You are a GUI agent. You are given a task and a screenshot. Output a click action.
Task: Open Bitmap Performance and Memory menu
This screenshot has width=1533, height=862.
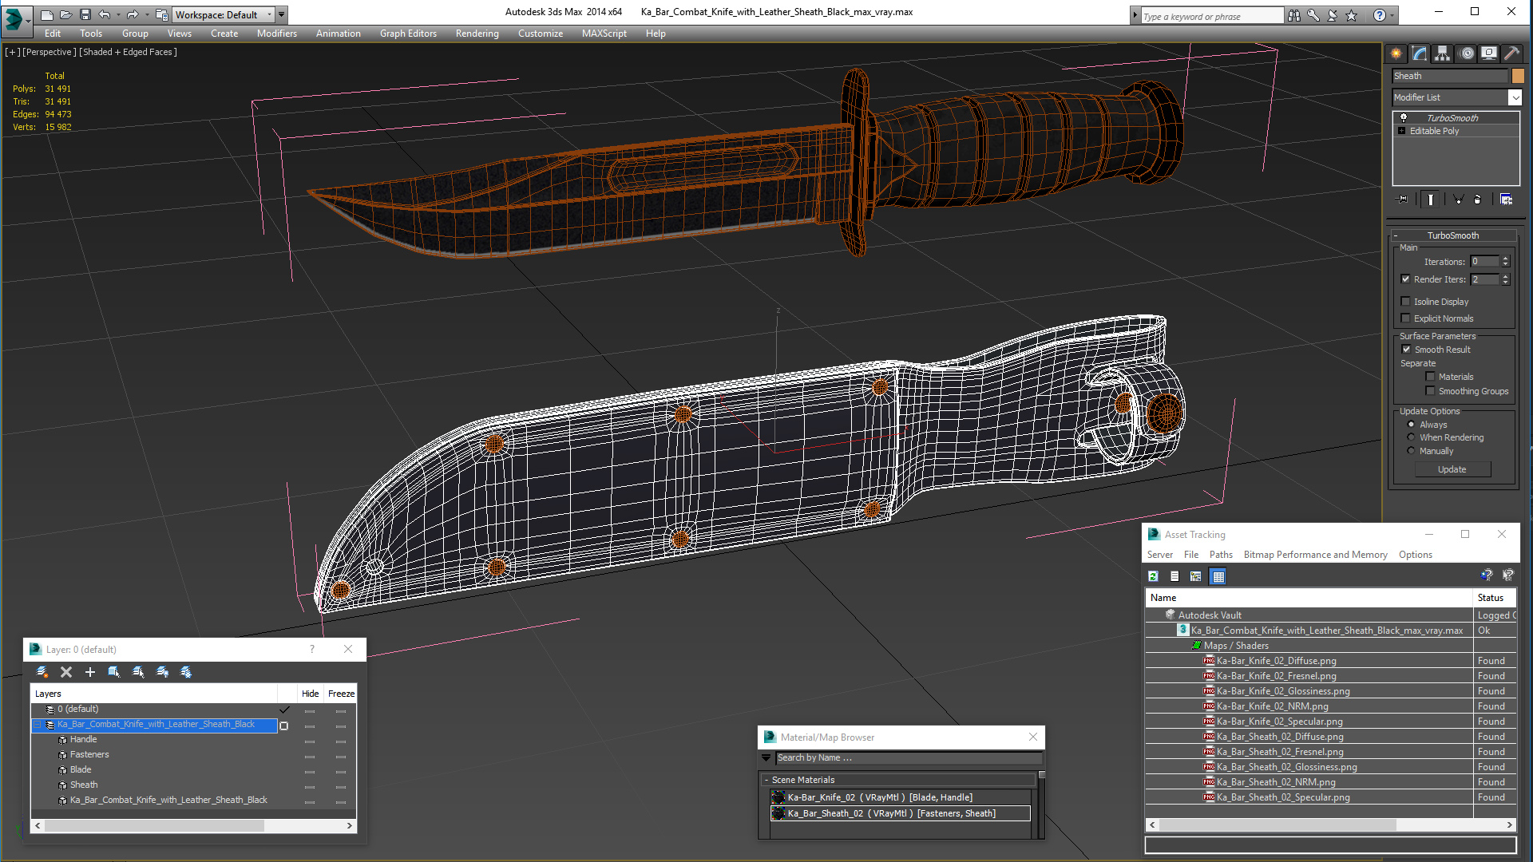click(1315, 555)
